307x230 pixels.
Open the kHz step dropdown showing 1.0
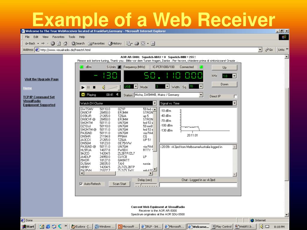tap(234, 76)
